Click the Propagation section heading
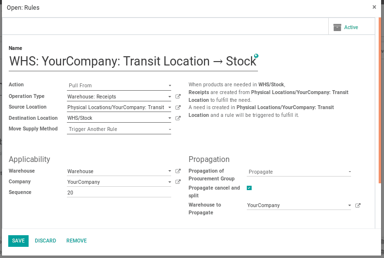Screen dimensions: 384x258 coord(209,159)
